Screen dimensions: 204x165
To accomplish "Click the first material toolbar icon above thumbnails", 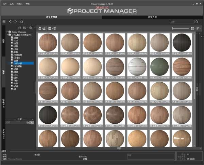I will [x=39, y=28].
